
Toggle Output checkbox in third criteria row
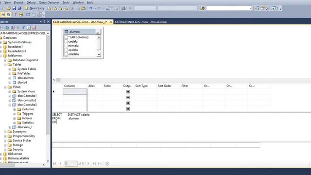[x=128, y=103]
